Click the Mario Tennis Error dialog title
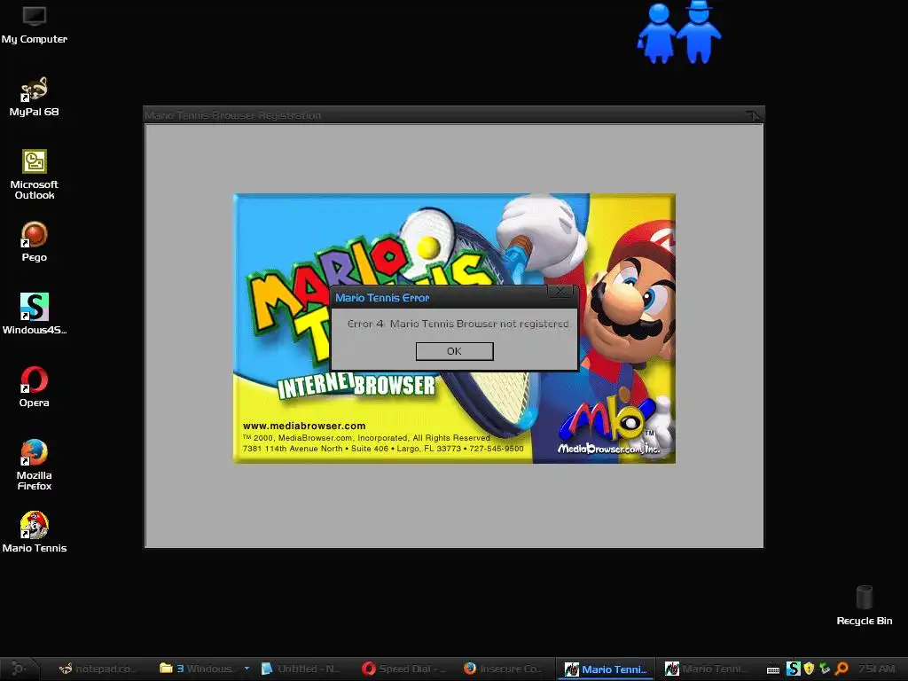This screenshot has width=908, height=681. [382, 298]
